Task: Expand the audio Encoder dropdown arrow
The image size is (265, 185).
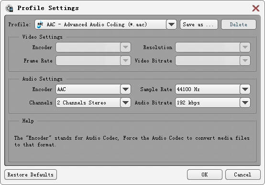Action: pos(125,89)
